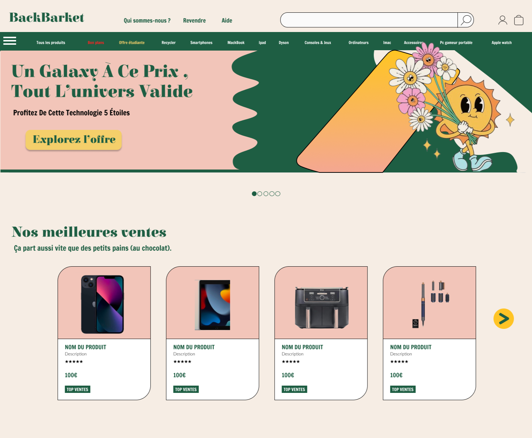Open the Smartphones category
The image size is (532, 438).
click(x=201, y=43)
